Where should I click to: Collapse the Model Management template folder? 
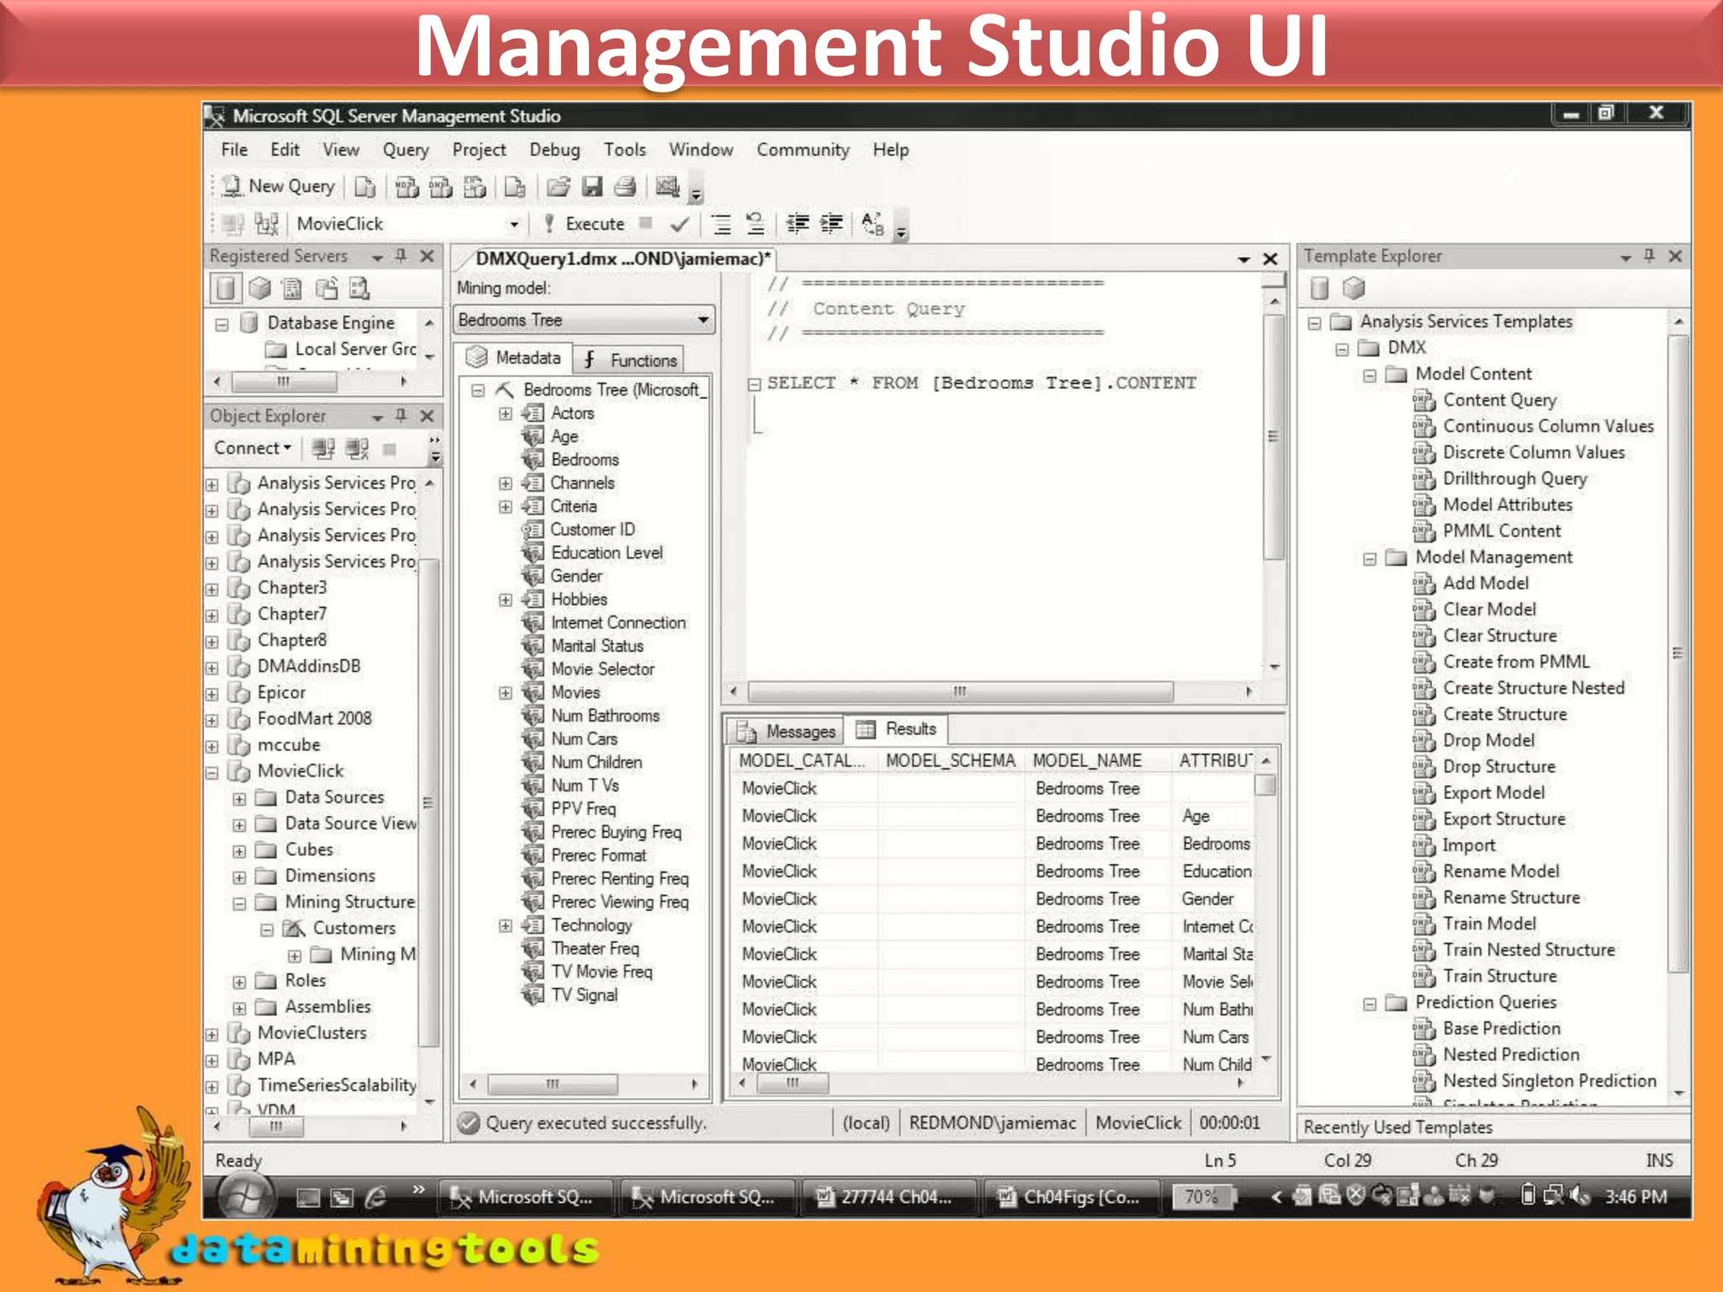pyautogui.click(x=1370, y=558)
